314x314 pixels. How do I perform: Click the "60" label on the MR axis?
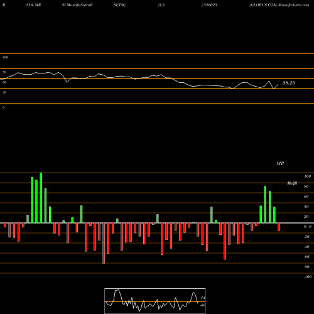coord(306,197)
